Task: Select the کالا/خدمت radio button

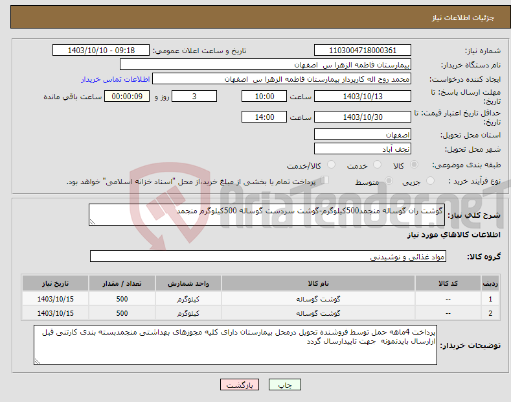Action: tap(331, 165)
